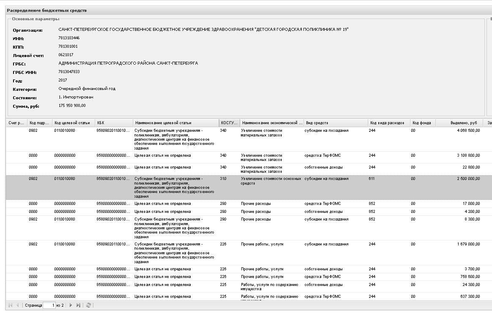The height and width of the screenshot is (313, 492).
Task: Go to the next page of results
Action: click(71, 305)
